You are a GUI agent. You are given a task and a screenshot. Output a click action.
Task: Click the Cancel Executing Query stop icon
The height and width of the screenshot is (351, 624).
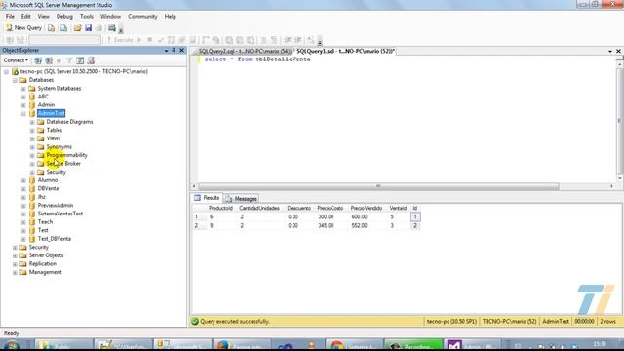click(150, 40)
